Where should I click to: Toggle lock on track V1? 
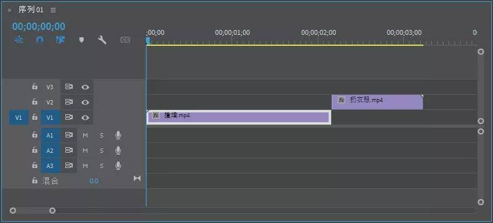[x=35, y=117]
